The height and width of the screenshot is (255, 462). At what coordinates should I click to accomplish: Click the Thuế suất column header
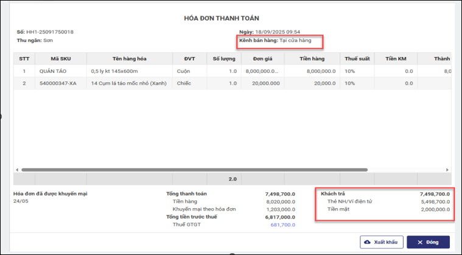(354, 58)
